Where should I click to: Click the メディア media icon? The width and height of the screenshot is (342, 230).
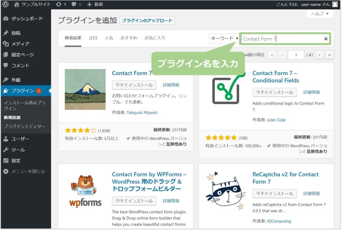tap(6, 44)
